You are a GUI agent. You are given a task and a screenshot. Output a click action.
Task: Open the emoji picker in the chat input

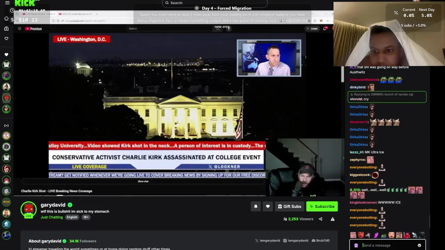[419, 245]
